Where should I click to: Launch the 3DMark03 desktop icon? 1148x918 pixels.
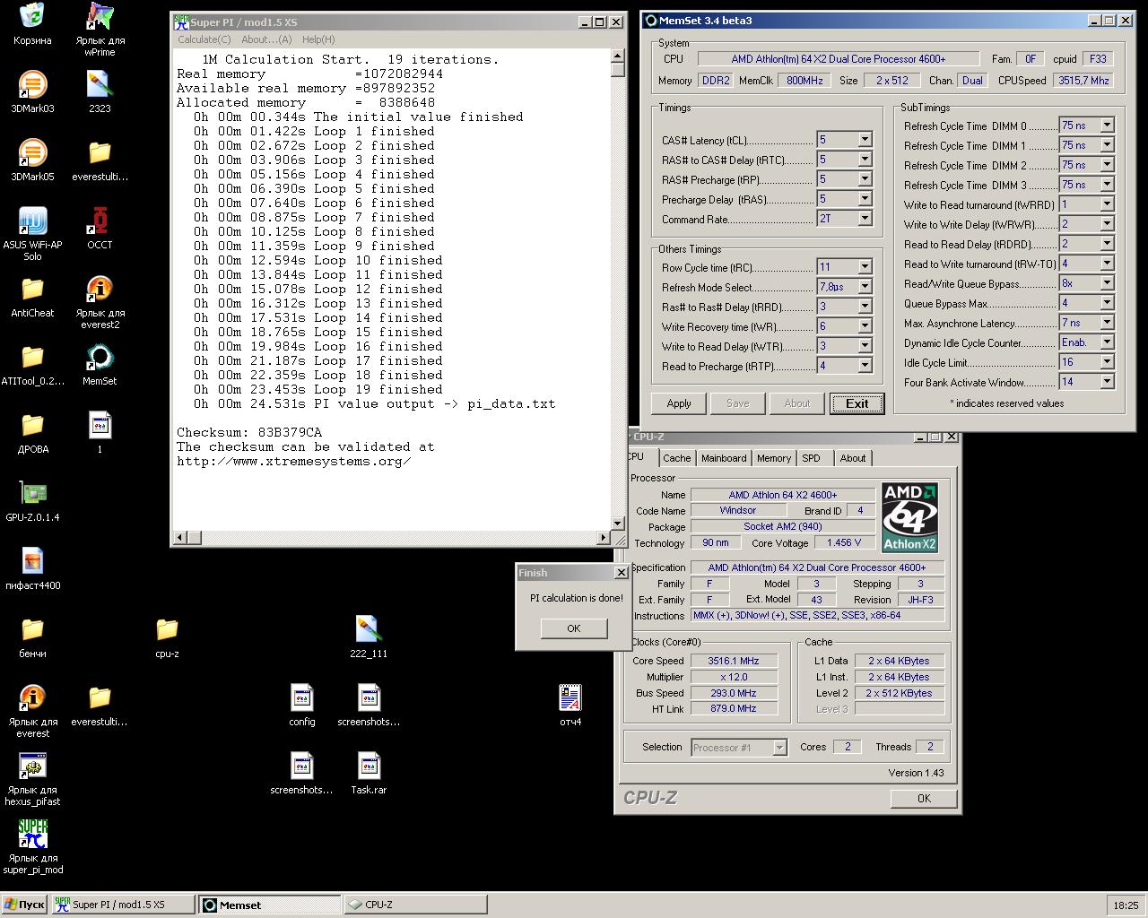[32, 84]
